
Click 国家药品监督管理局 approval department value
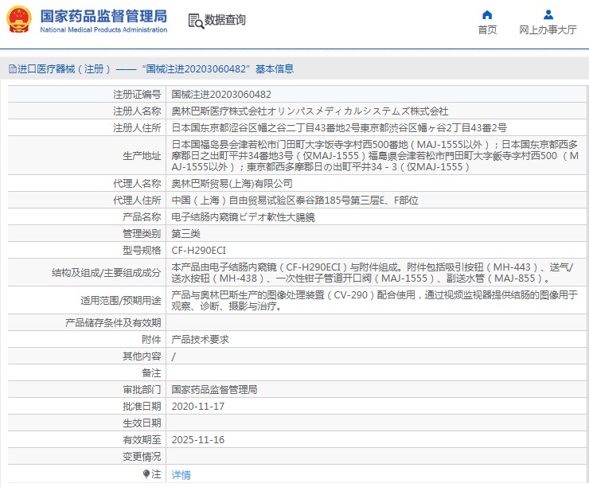pos(214,390)
